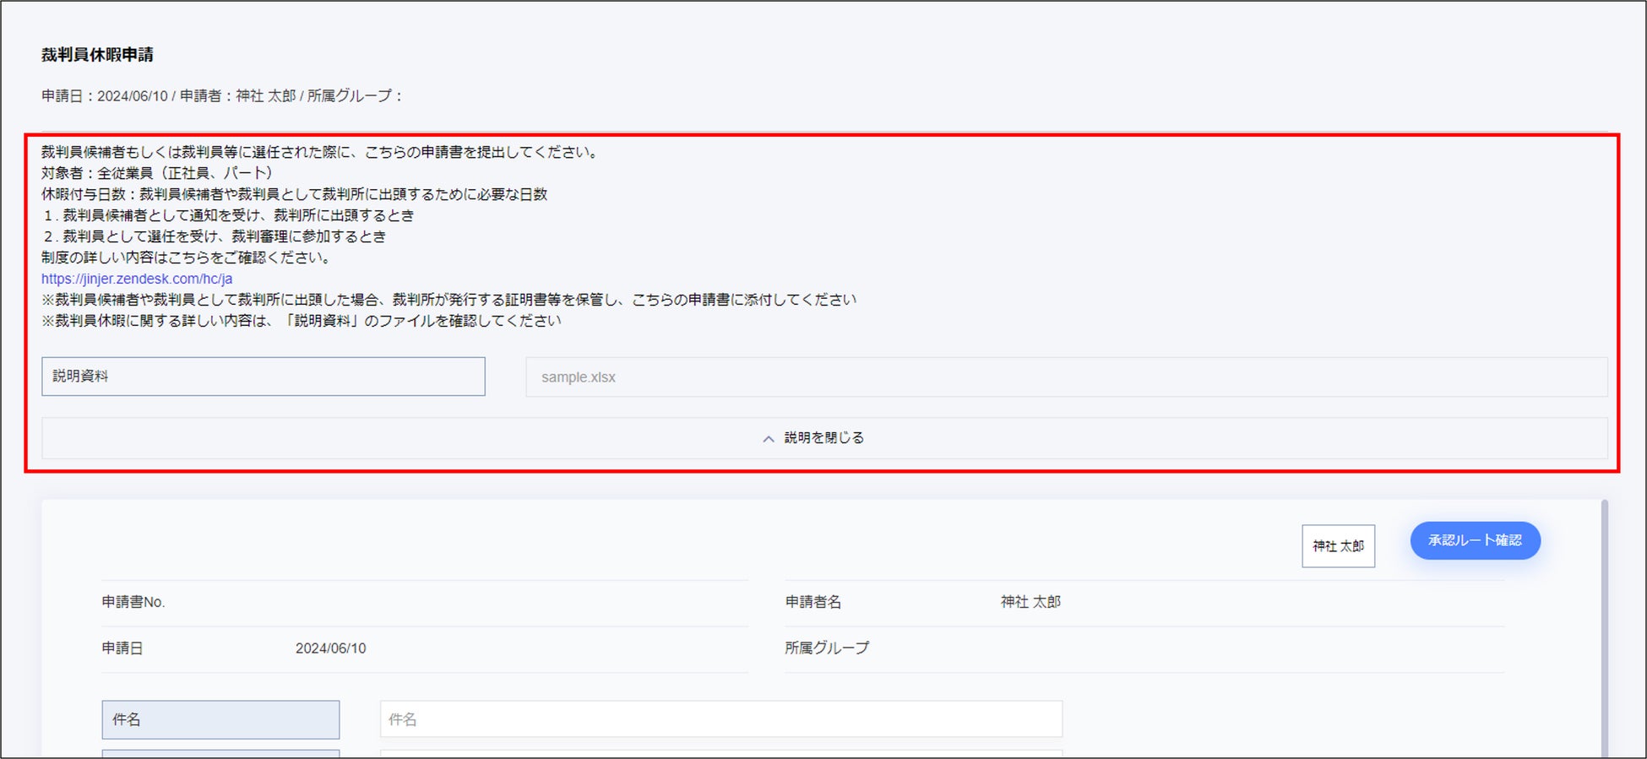Click the 件名 text input field

(x=721, y=719)
